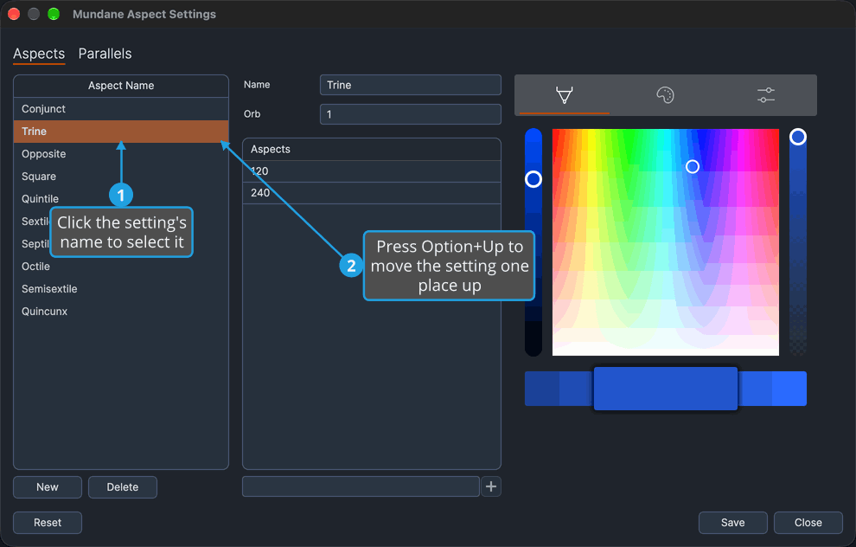Focus the new aspect angle input field

pos(361,486)
